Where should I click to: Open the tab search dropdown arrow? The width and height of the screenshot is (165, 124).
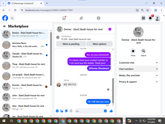[3, 3]
